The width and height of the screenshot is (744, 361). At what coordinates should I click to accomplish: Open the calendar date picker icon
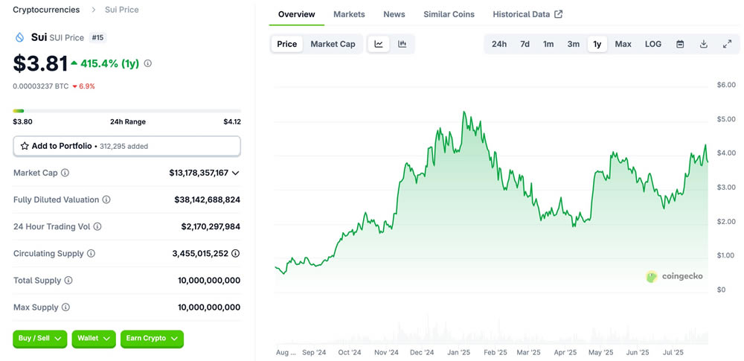click(x=680, y=44)
